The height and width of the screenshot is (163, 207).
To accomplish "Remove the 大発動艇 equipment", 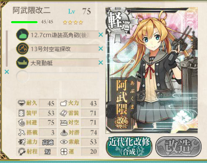I will pyautogui.click(x=101, y=63).
